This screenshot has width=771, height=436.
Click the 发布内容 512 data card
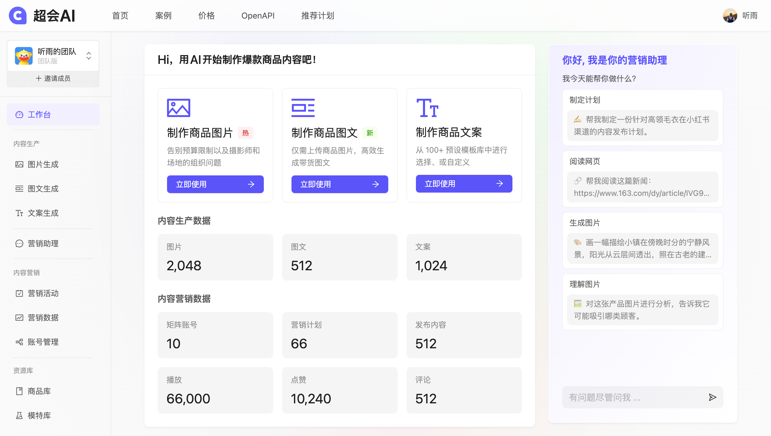coord(464,335)
